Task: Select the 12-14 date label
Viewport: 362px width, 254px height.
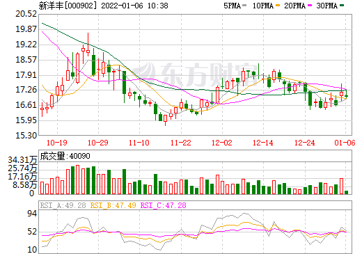Action: point(263,143)
